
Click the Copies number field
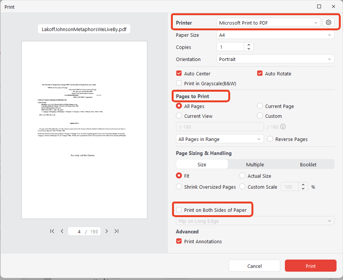[x=230, y=47]
